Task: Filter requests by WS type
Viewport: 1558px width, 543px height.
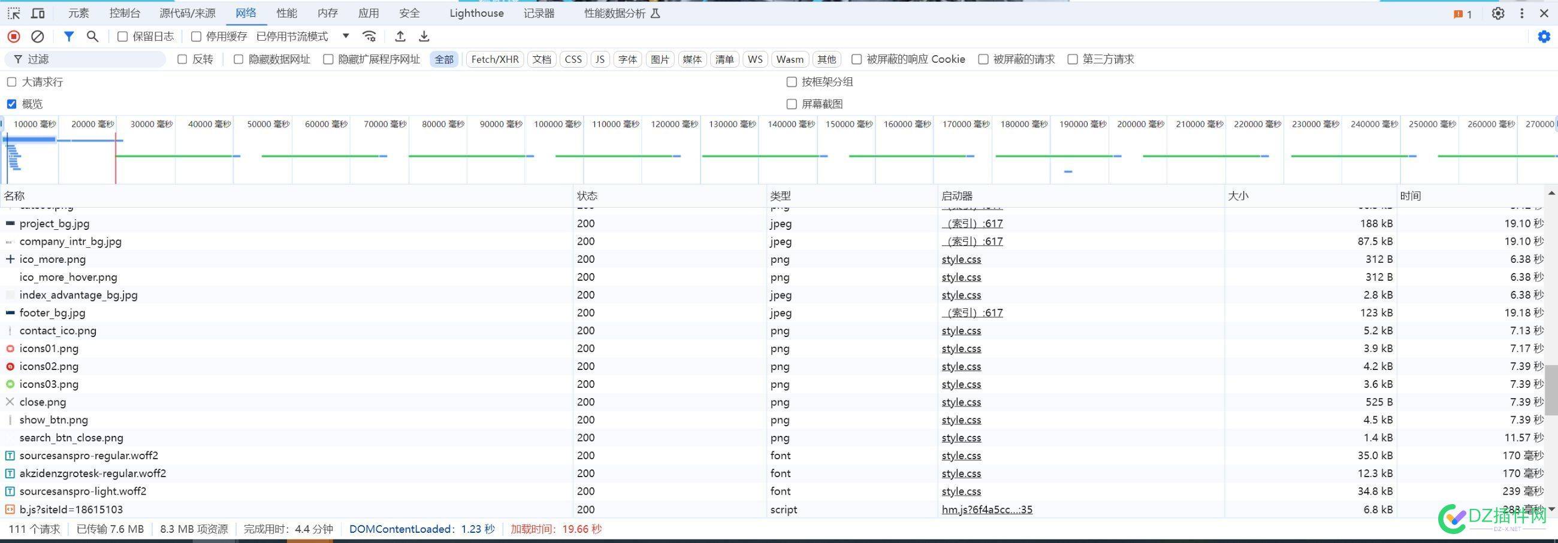Action: coord(755,59)
